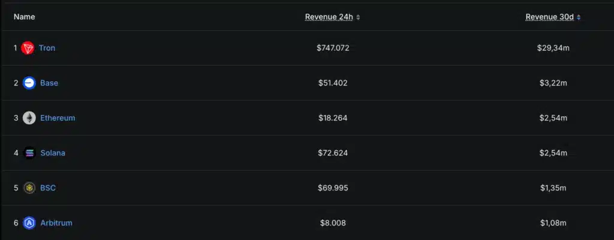Click the Base chain logo icon
Image resolution: width=614 pixels, height=240 pixels.
point(29,83)
